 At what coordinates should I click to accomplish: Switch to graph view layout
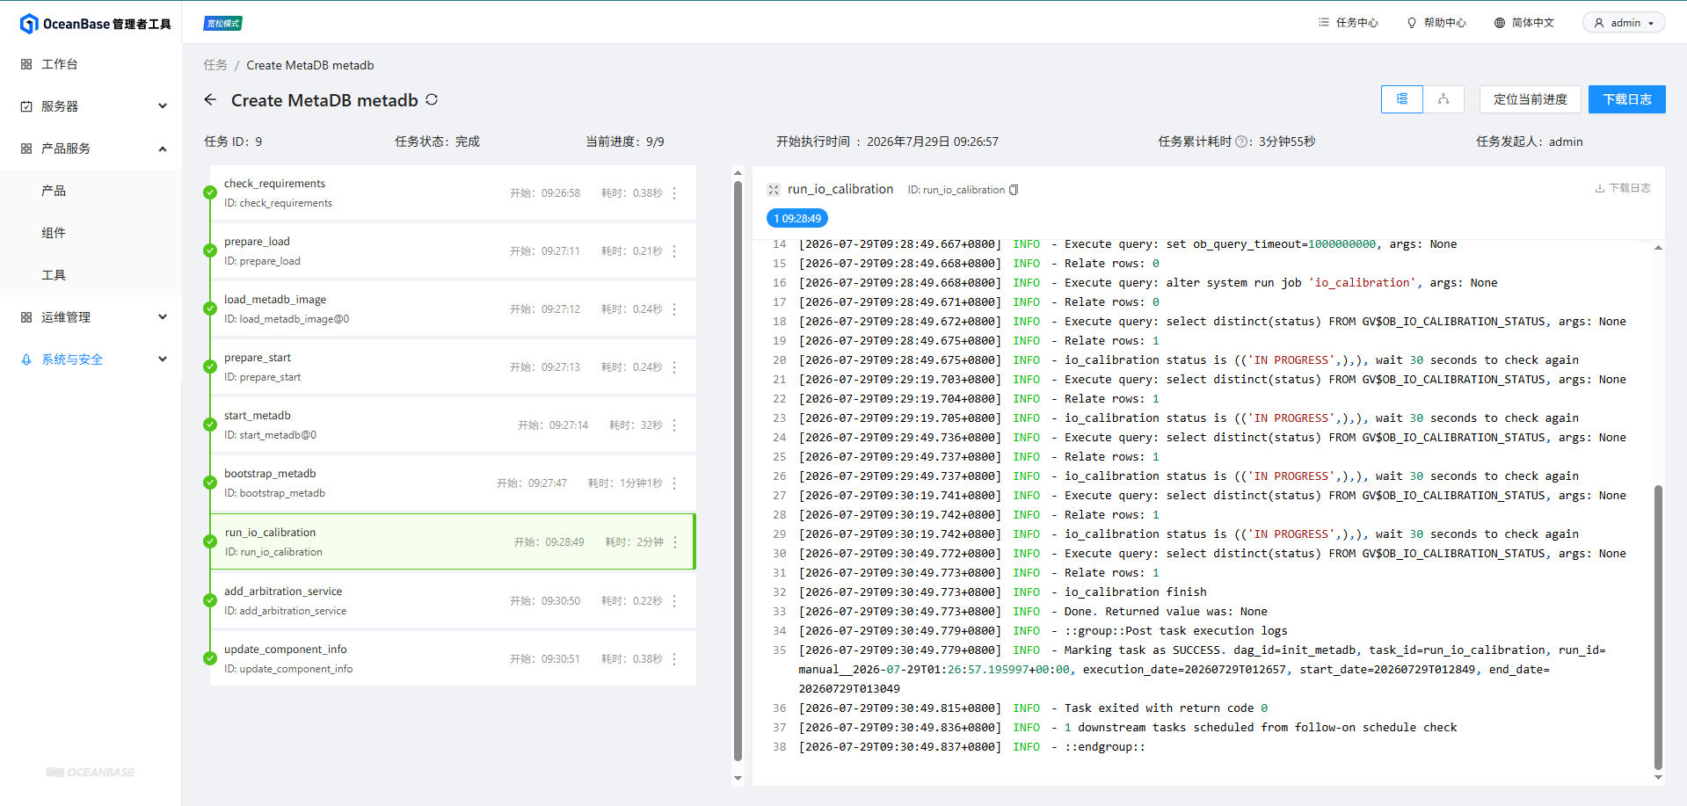(x=1443, y=99)
